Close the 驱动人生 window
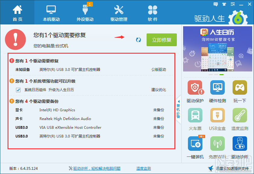Screen dimensions: 254x174 (x=249, y=4)
